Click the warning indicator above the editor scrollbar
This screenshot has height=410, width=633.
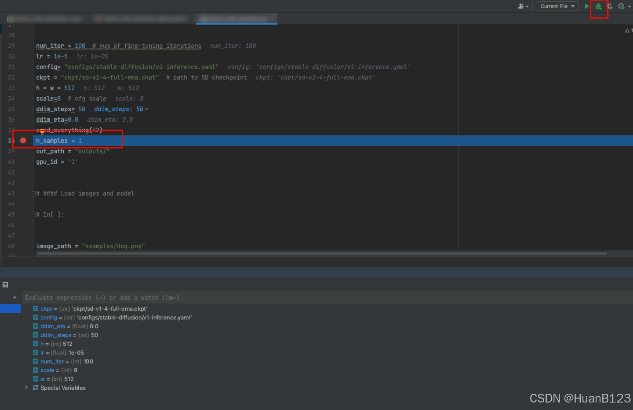point(627,29)
